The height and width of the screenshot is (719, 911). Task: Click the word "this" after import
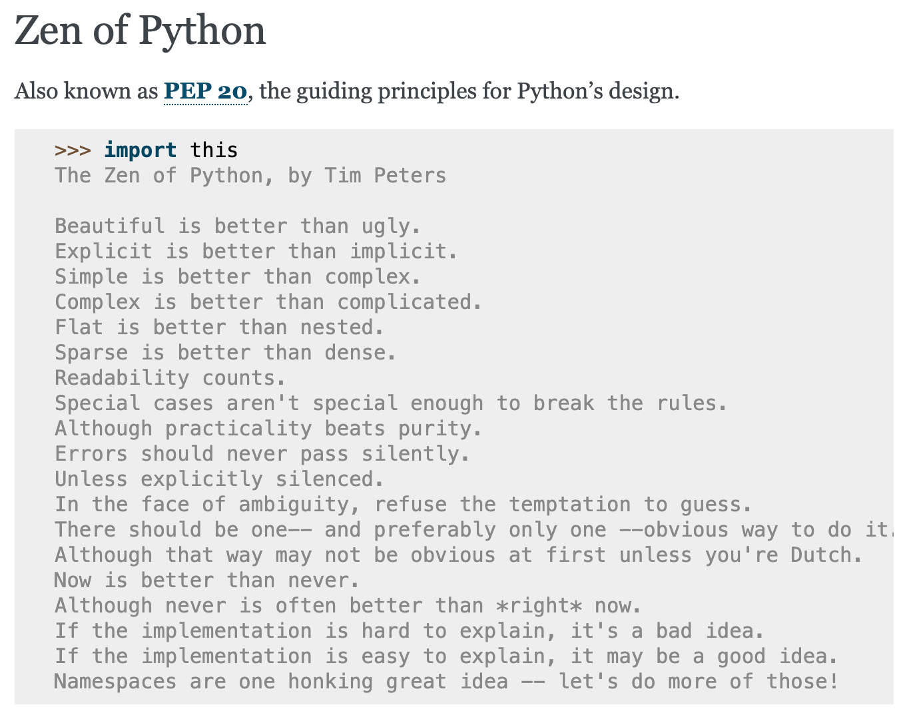click(214, 150)
